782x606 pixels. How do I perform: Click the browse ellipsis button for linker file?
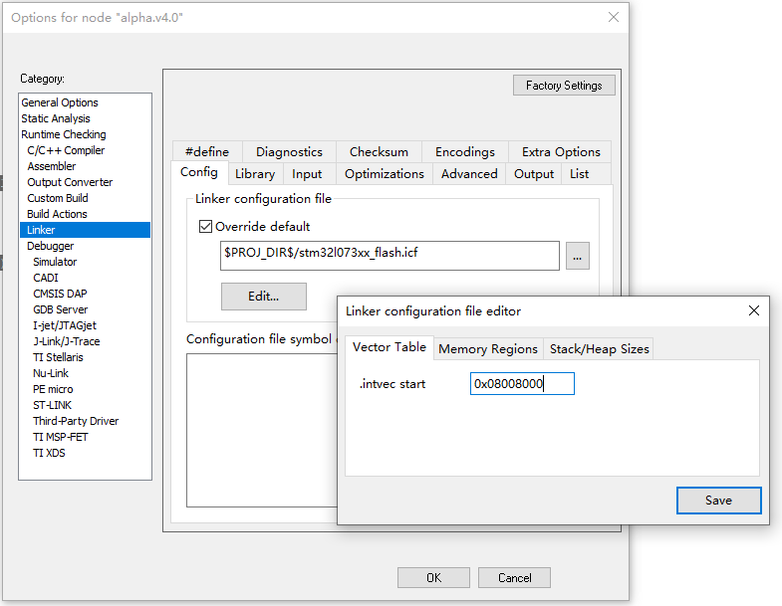[578, 256]
